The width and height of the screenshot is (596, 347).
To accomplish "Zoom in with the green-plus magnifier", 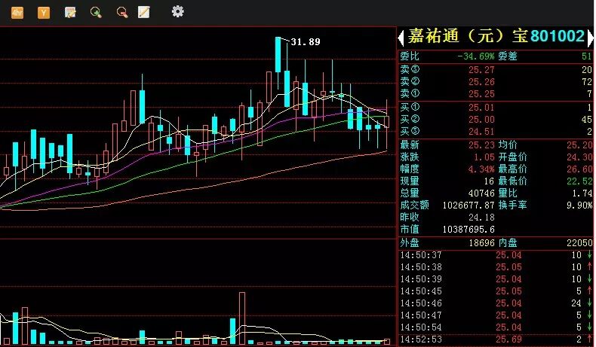I will (96, 13).
